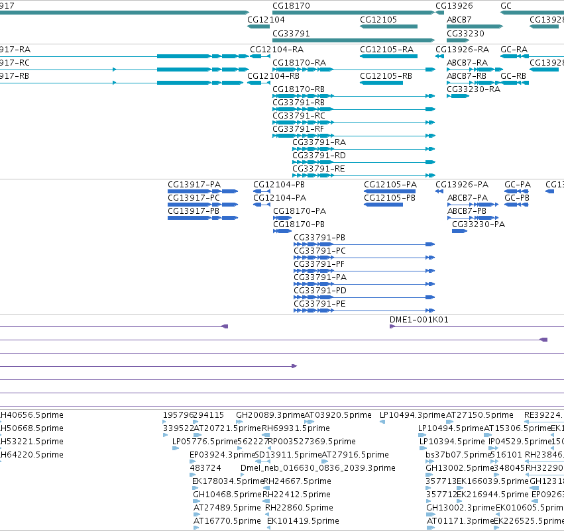Open EST GH10468.5prime label

pyautogui.click(x=227, y=495)
